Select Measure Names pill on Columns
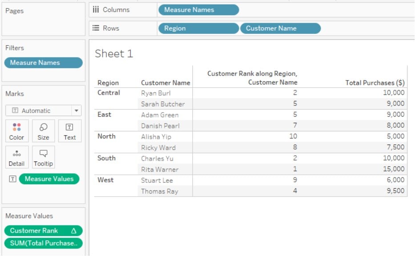416x258 pixels. point(199,10)
